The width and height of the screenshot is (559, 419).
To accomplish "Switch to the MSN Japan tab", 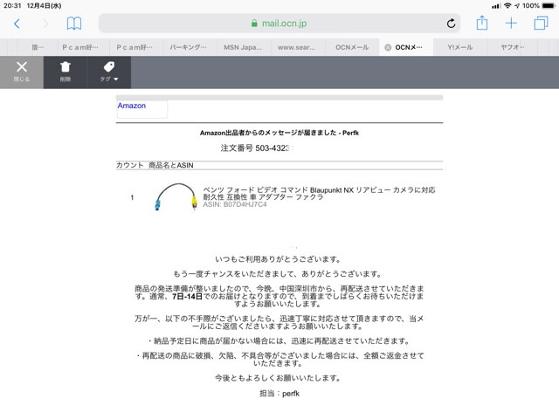I will pyautogui.click(x=243, y=47).
